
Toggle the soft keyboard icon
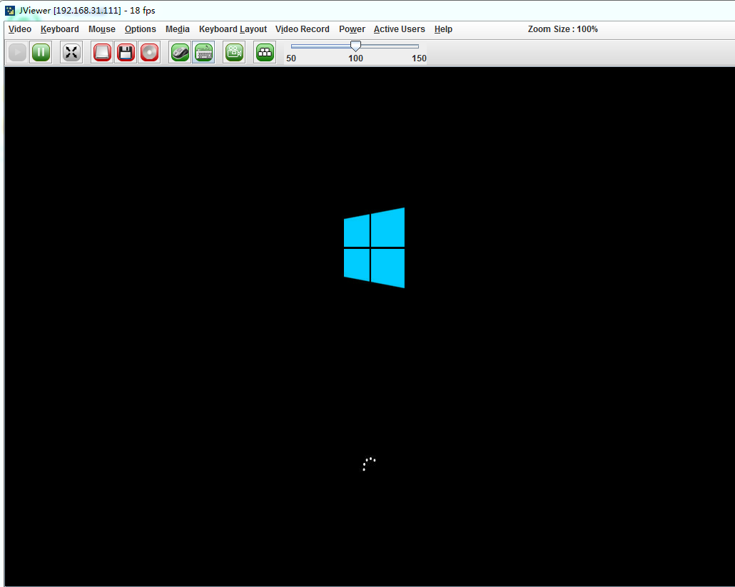pyautogui.click(x=203, y=52)
